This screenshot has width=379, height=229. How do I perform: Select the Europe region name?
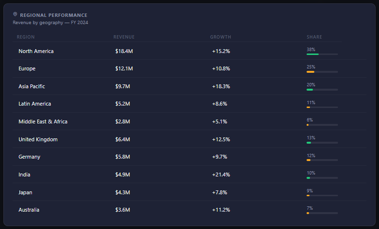click(x=27, y=68)
